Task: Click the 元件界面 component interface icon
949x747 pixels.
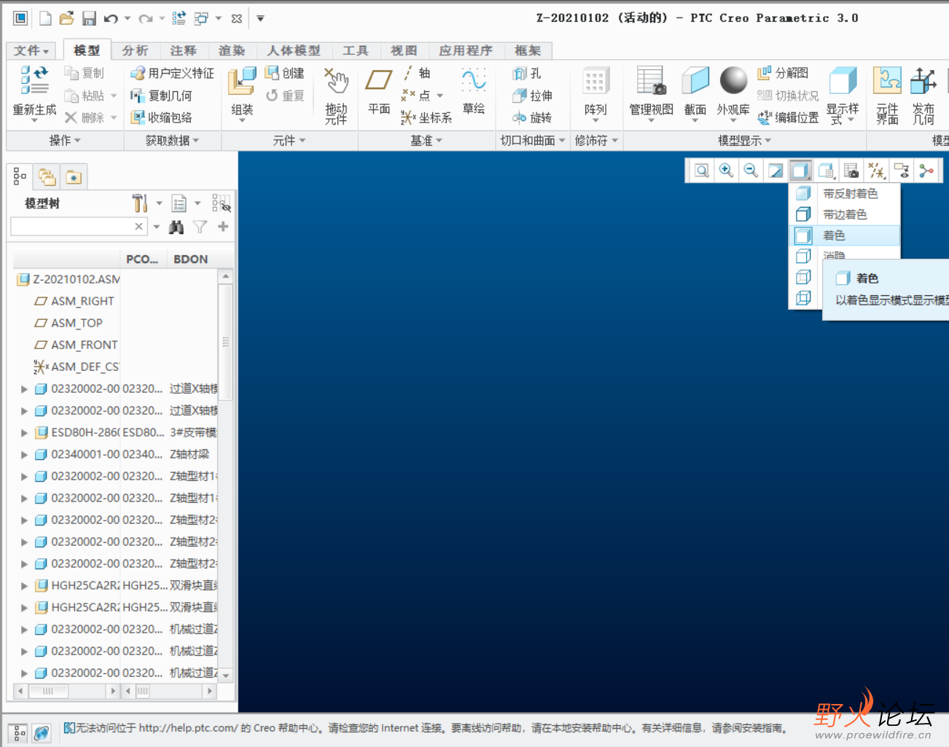Action: [x=887, y=95]
